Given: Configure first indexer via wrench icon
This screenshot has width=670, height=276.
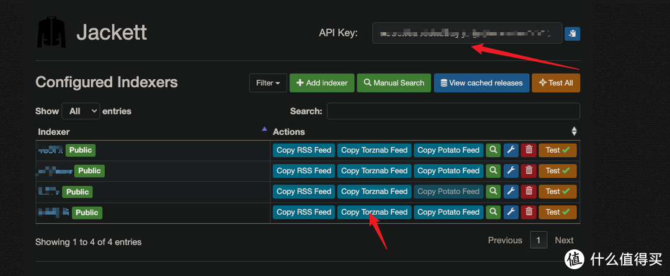Looking at the screenshot, I should [511, 150].
